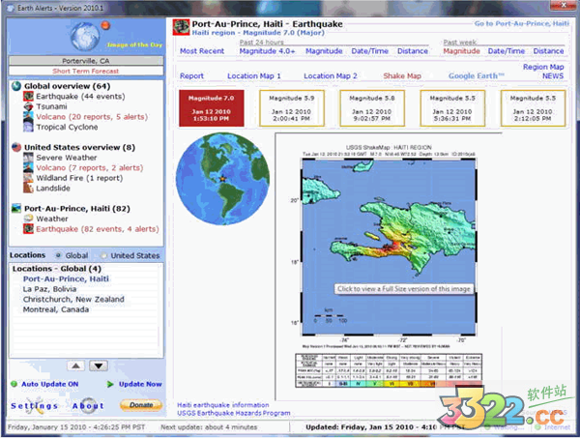Click the Earthquake icon under Port-Au-Prince, Haiti
The width and height of the screenshot is (580, 438).
[x=28, y=229]
